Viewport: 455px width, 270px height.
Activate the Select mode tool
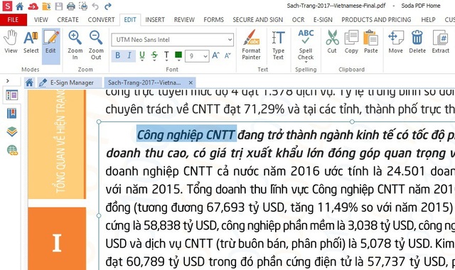click(31, 42)
